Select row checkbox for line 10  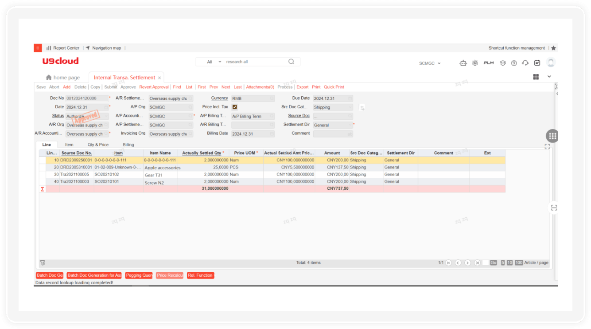43,160
